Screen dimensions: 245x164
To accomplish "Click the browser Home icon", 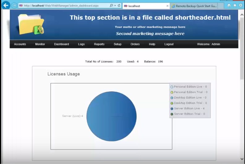I will [x=229, y=6].
